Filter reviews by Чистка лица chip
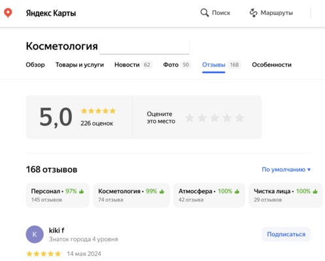 click(286, 195)
